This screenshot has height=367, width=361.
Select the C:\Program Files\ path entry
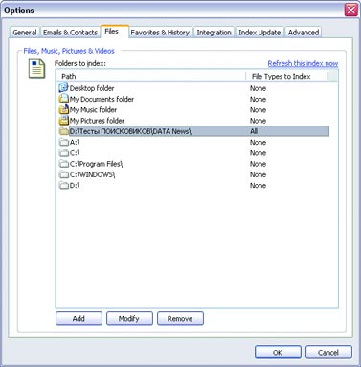click(96, 164)
